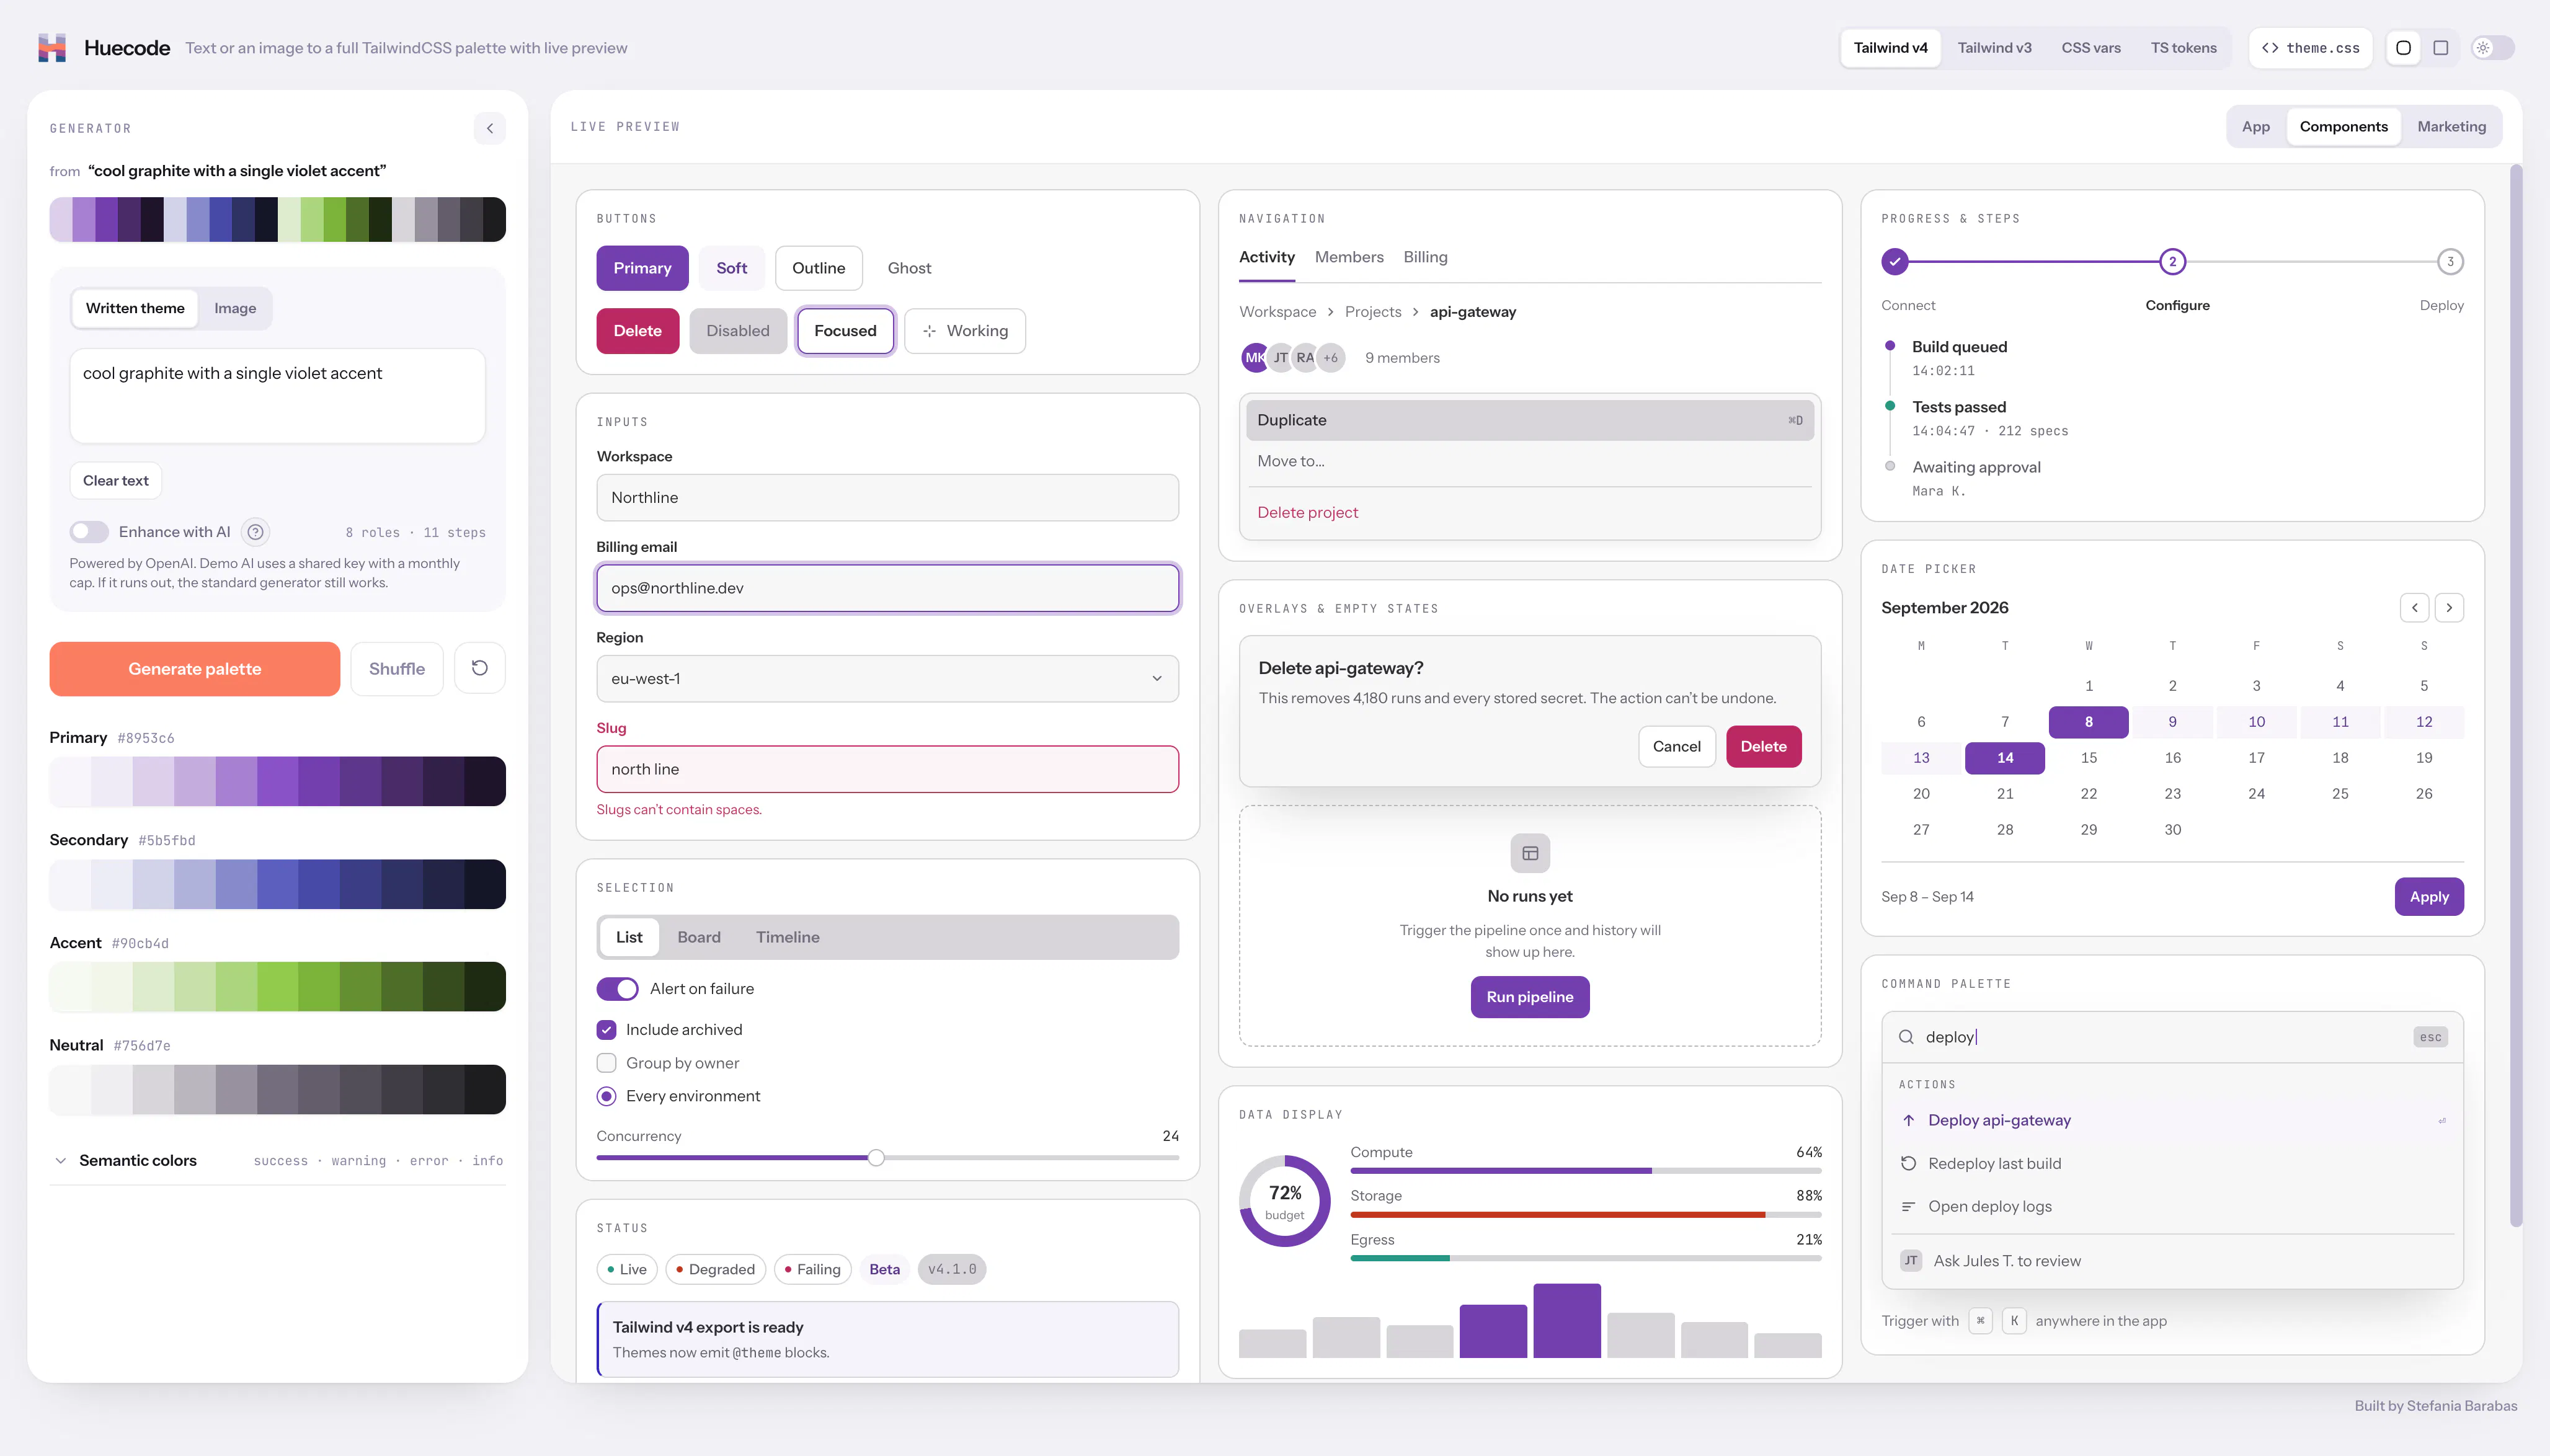2550x1456 pixels.
Task: Go to previous month in date picker
Action: tap(2414, 607)
